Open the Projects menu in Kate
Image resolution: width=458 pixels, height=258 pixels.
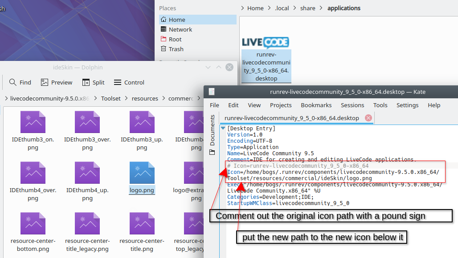point(281,105)
